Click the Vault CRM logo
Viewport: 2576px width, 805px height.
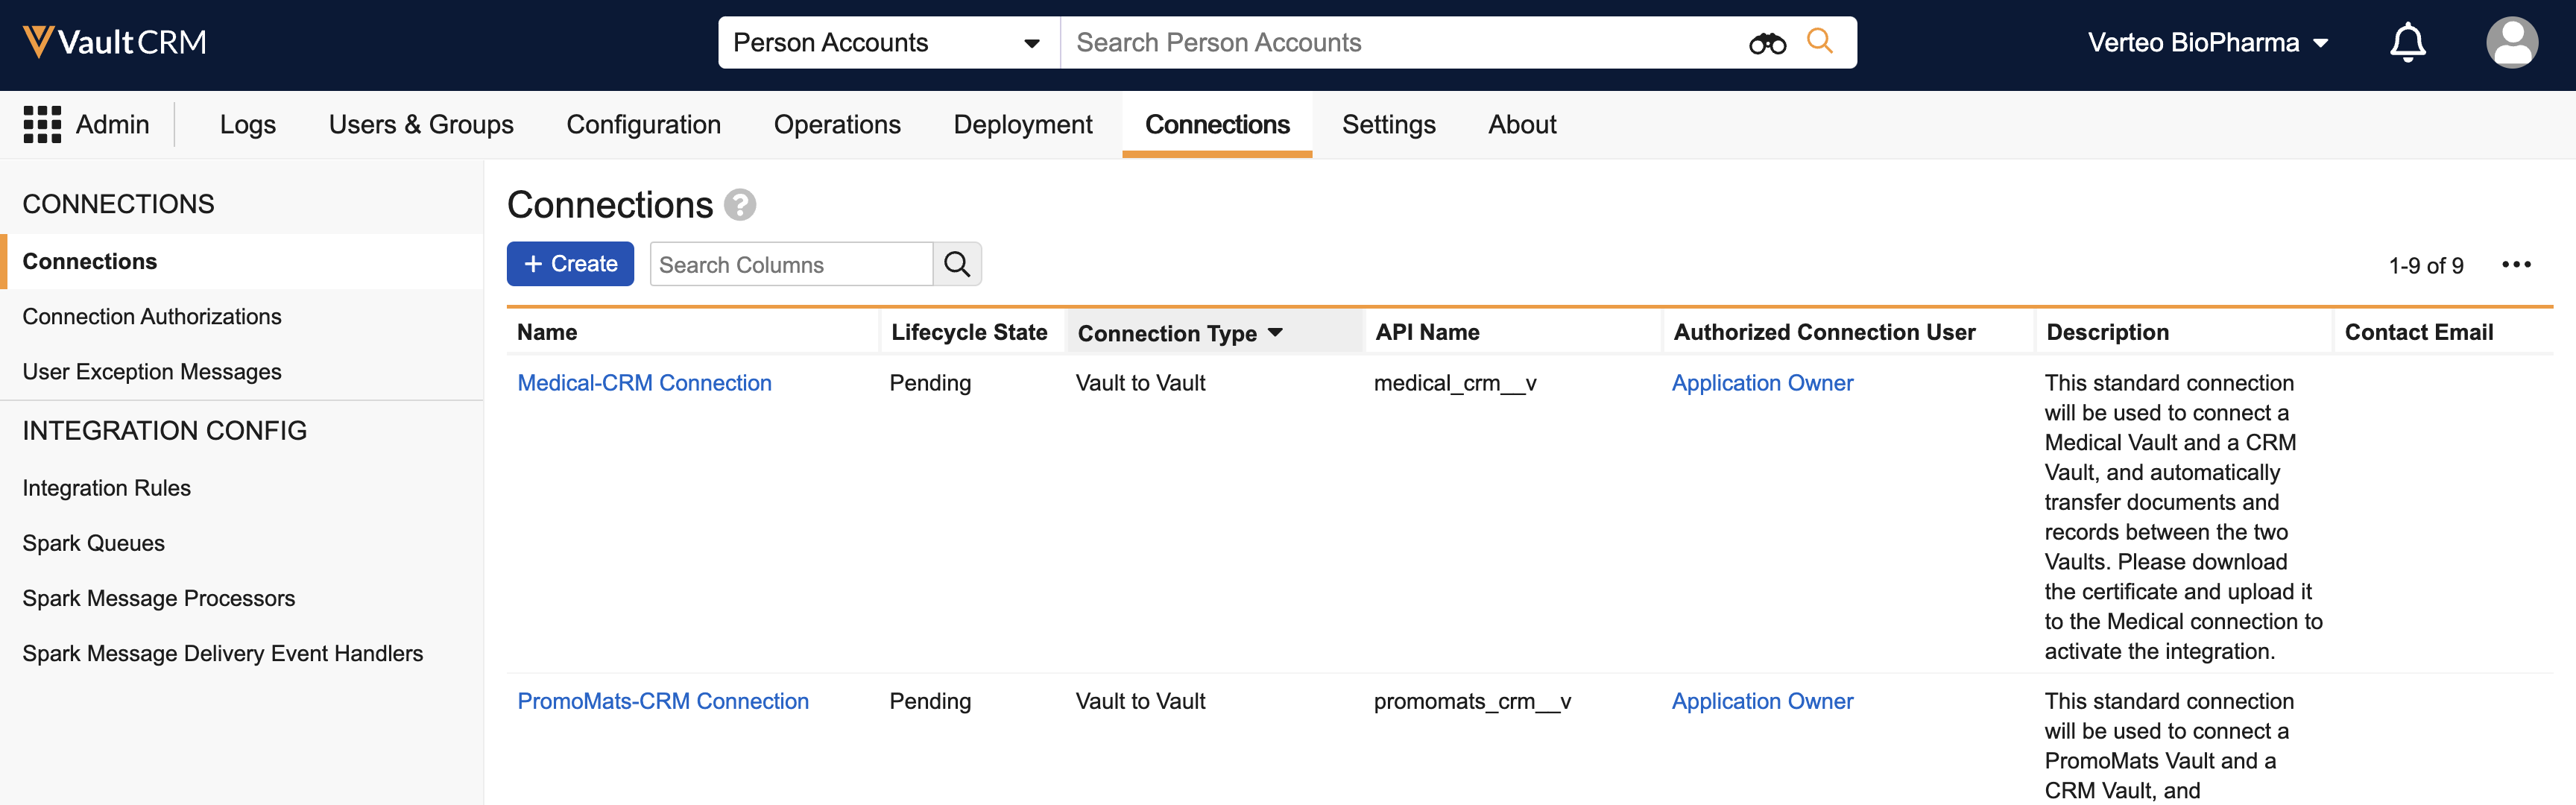(x=114, y=42)
